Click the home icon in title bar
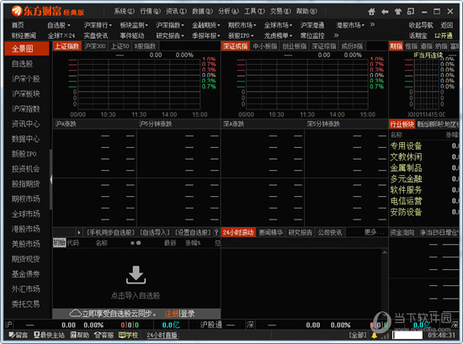This screenshot has height=344, width=463. (x=371, y=12)
